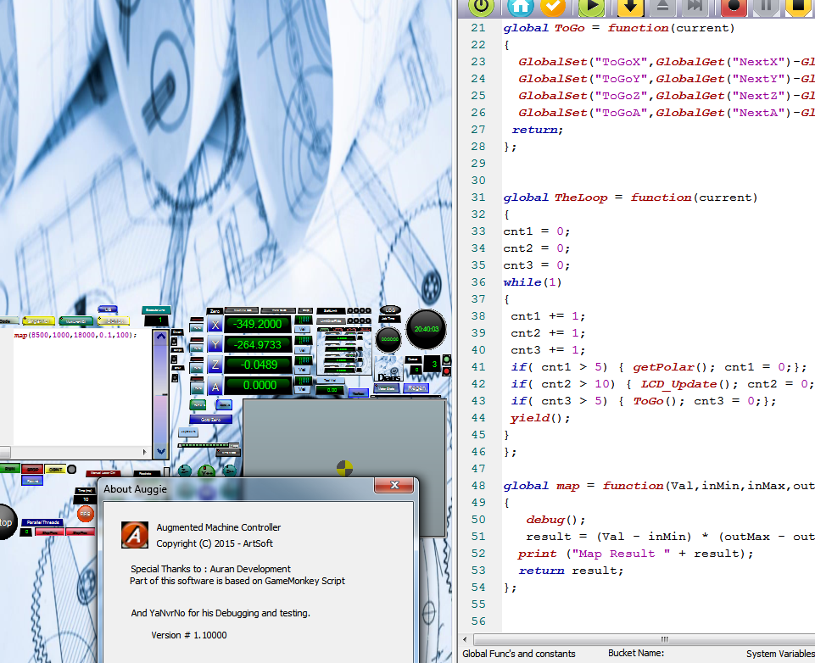Image resolution: width=815 pixels, height=663 pixels.
Task: Click the orange checkmark icon
Action: click(x=553, y=6)
